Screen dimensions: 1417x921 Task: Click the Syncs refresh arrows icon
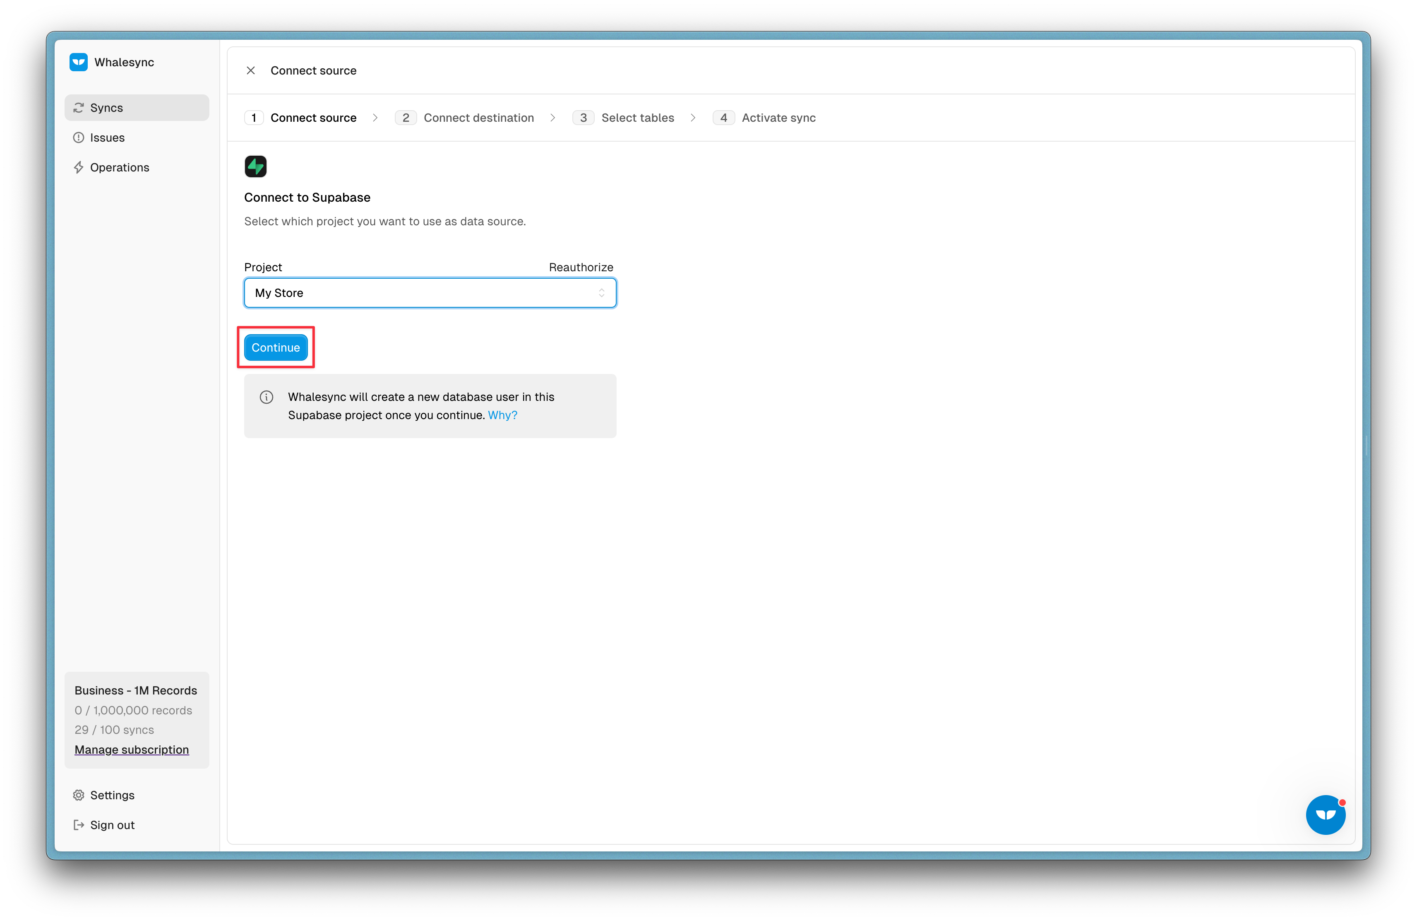coord(78,108)
